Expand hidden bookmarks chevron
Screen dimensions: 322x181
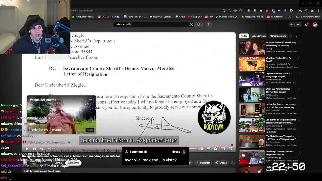290,17
